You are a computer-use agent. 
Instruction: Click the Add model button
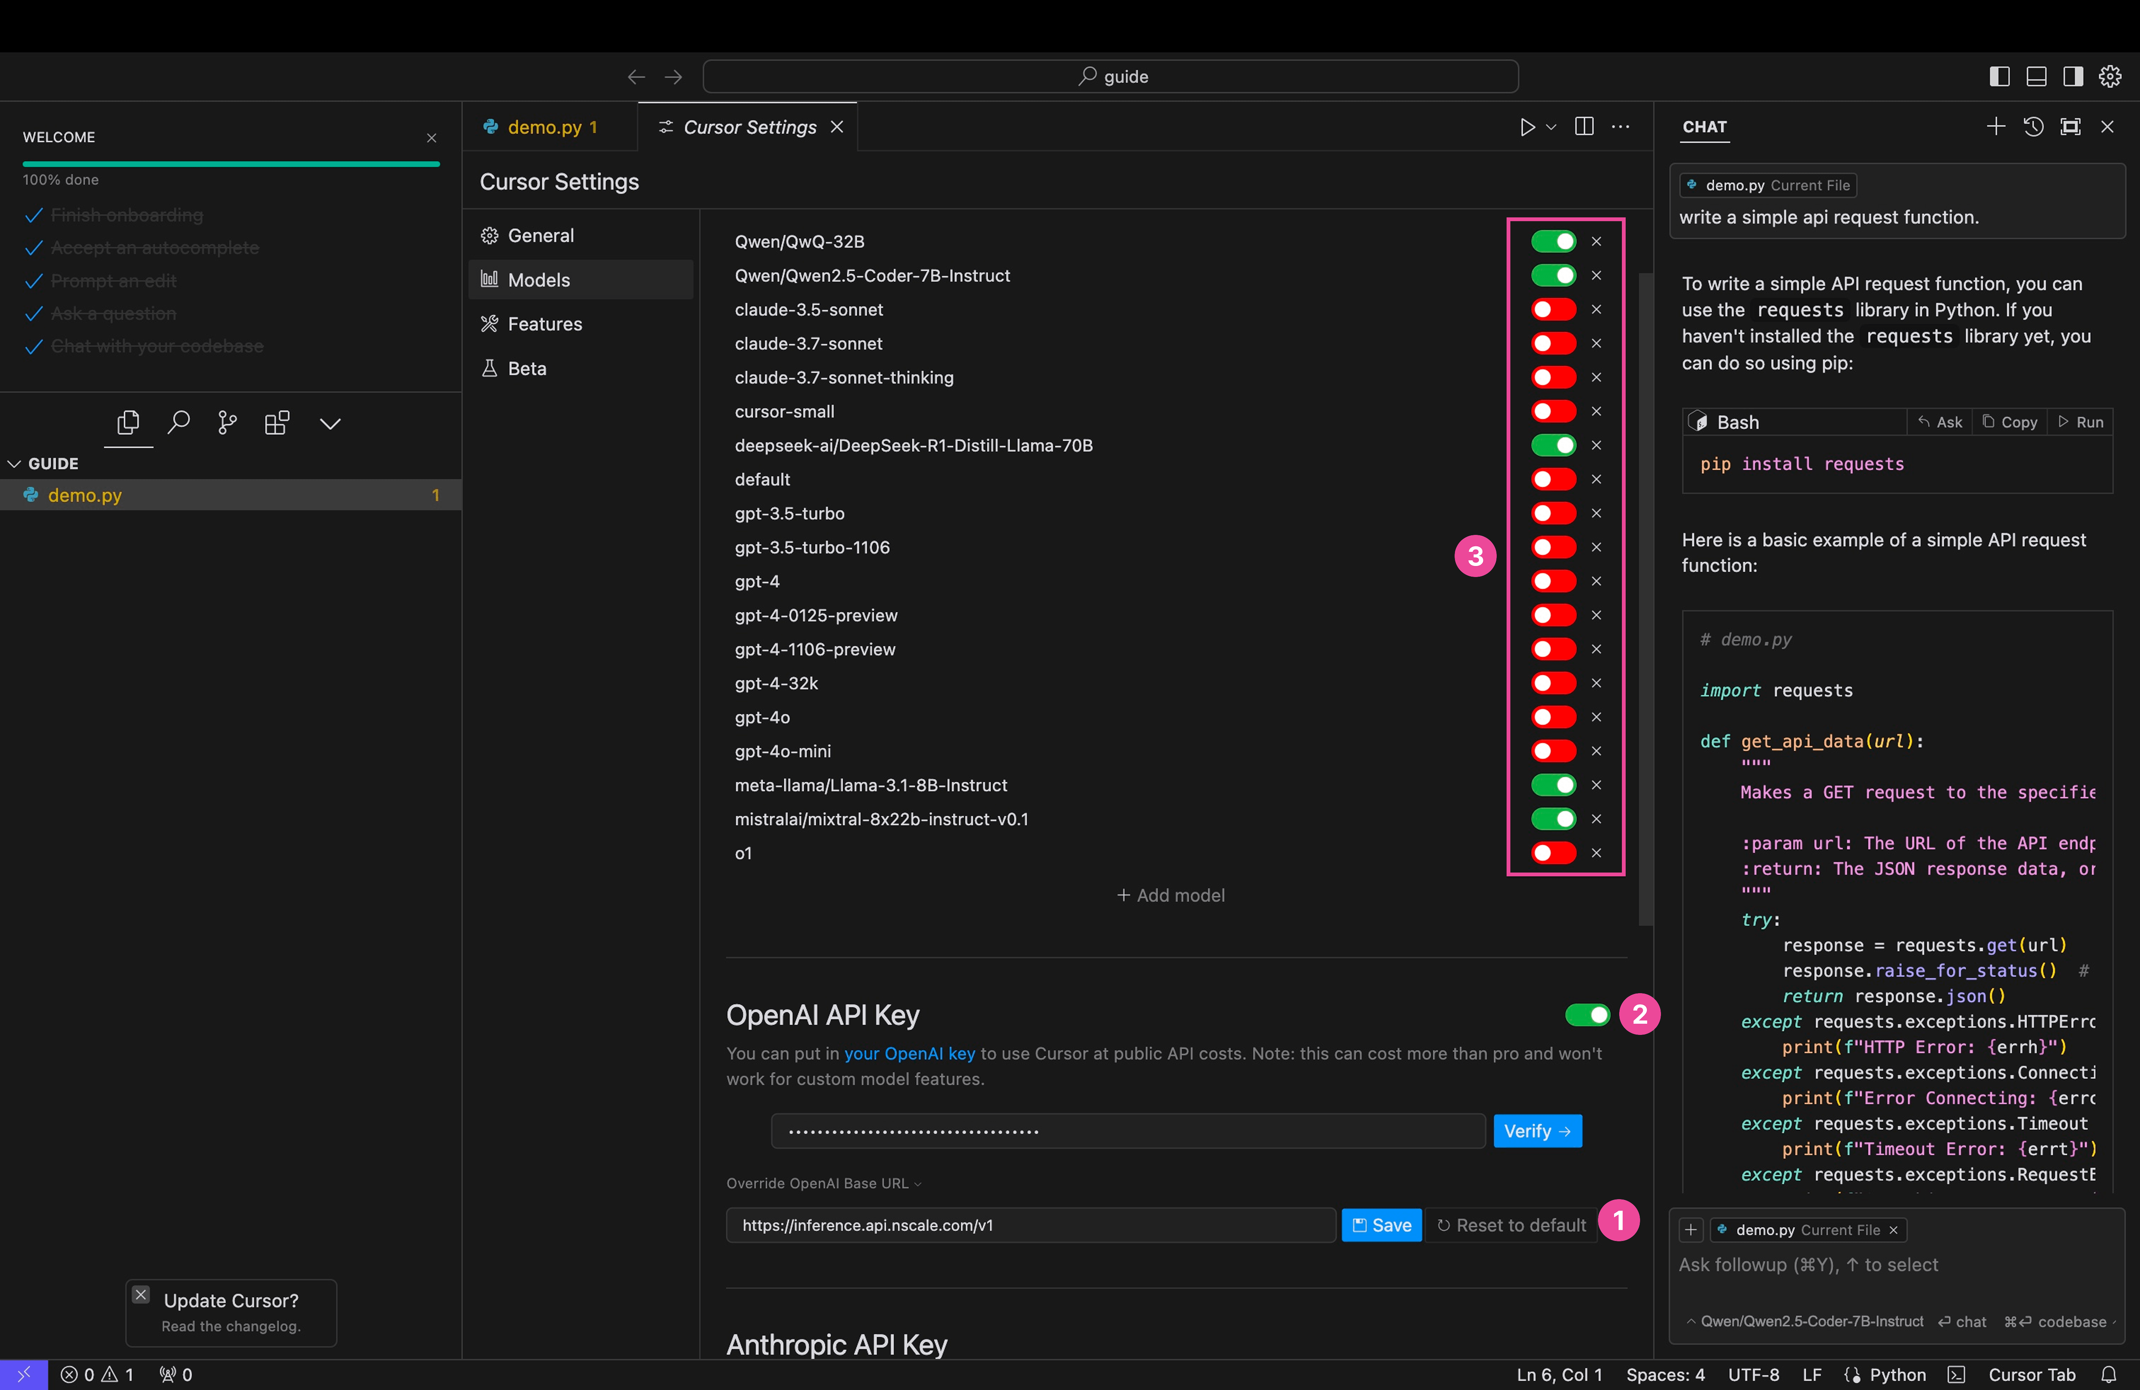click(x=1171, y=896)
